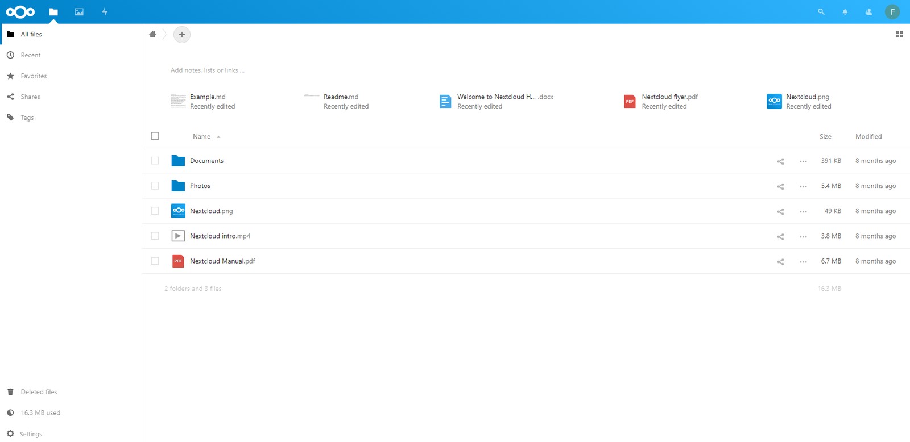
Task: Open Recent in sidebar
Action: [x=71, y=55]
